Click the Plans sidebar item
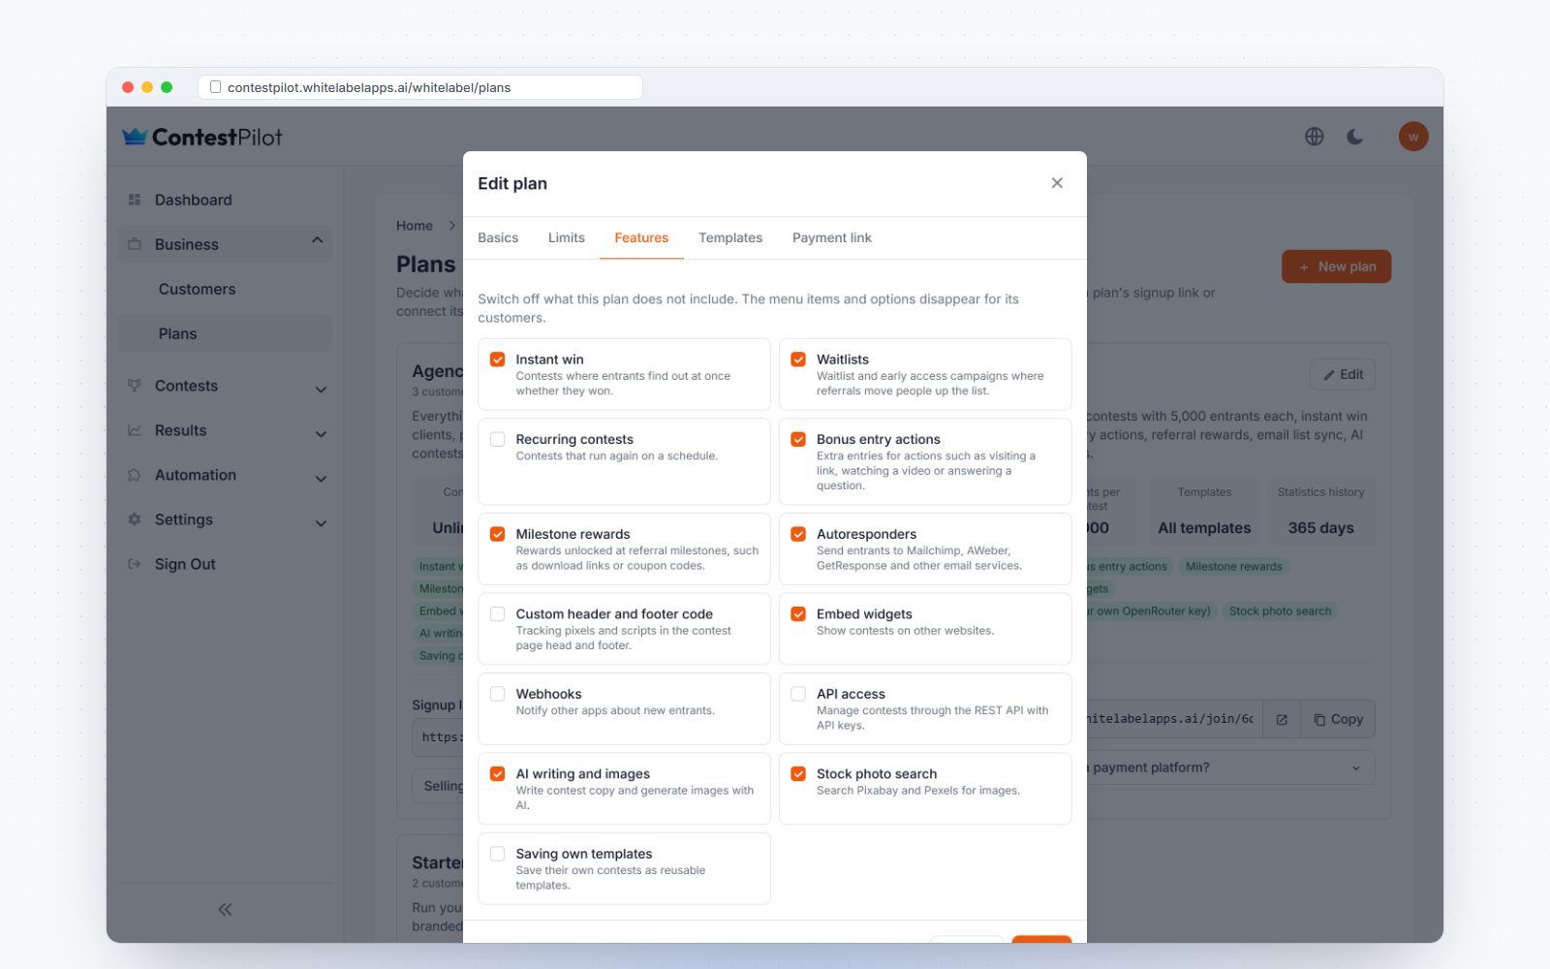 pyautogui.click(x=225, y=333)
